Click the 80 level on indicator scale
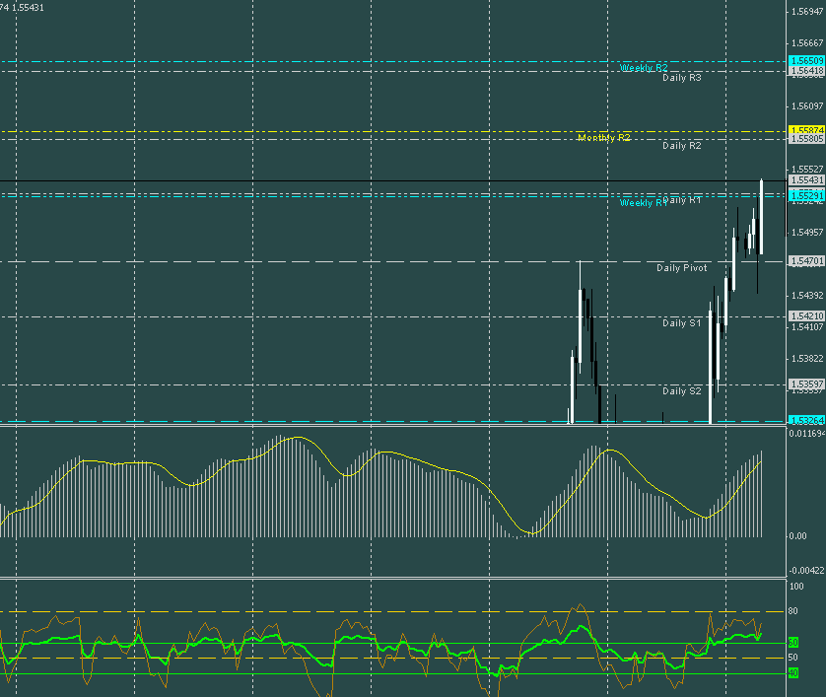The height and width of the screenshot is (697, 826). (x=792, y=611)
